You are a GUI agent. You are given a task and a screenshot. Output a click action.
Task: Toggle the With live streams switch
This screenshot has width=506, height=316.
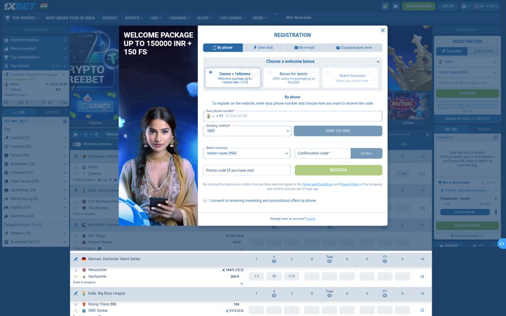pos(76,144)
